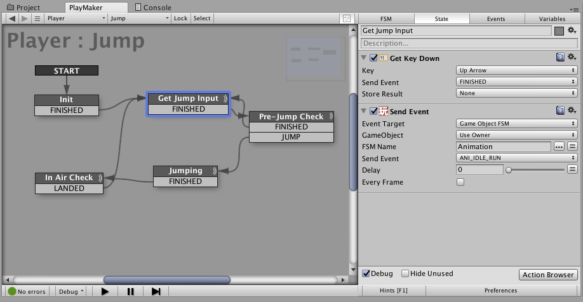
Task: Toggle variable mode for Delay field
Action: click(x=573, y=170)
